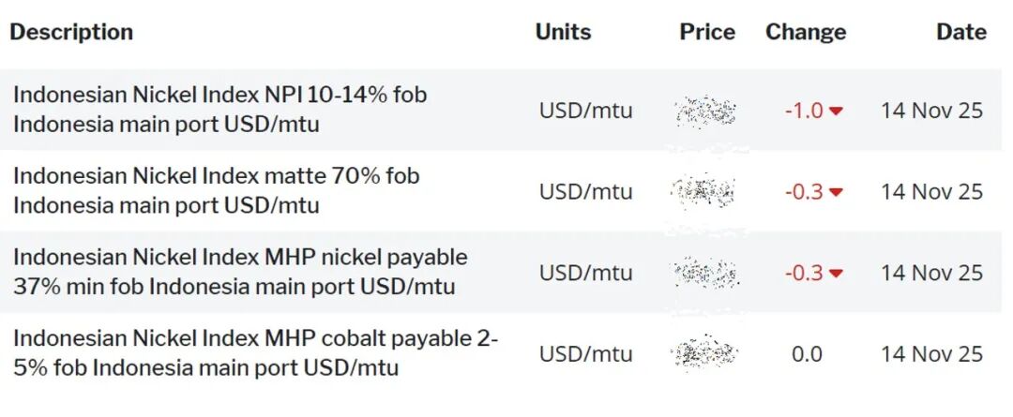Click the 0.0 change value
Image resolution: width=1013 pixels, height=417 pixels.
807,354
